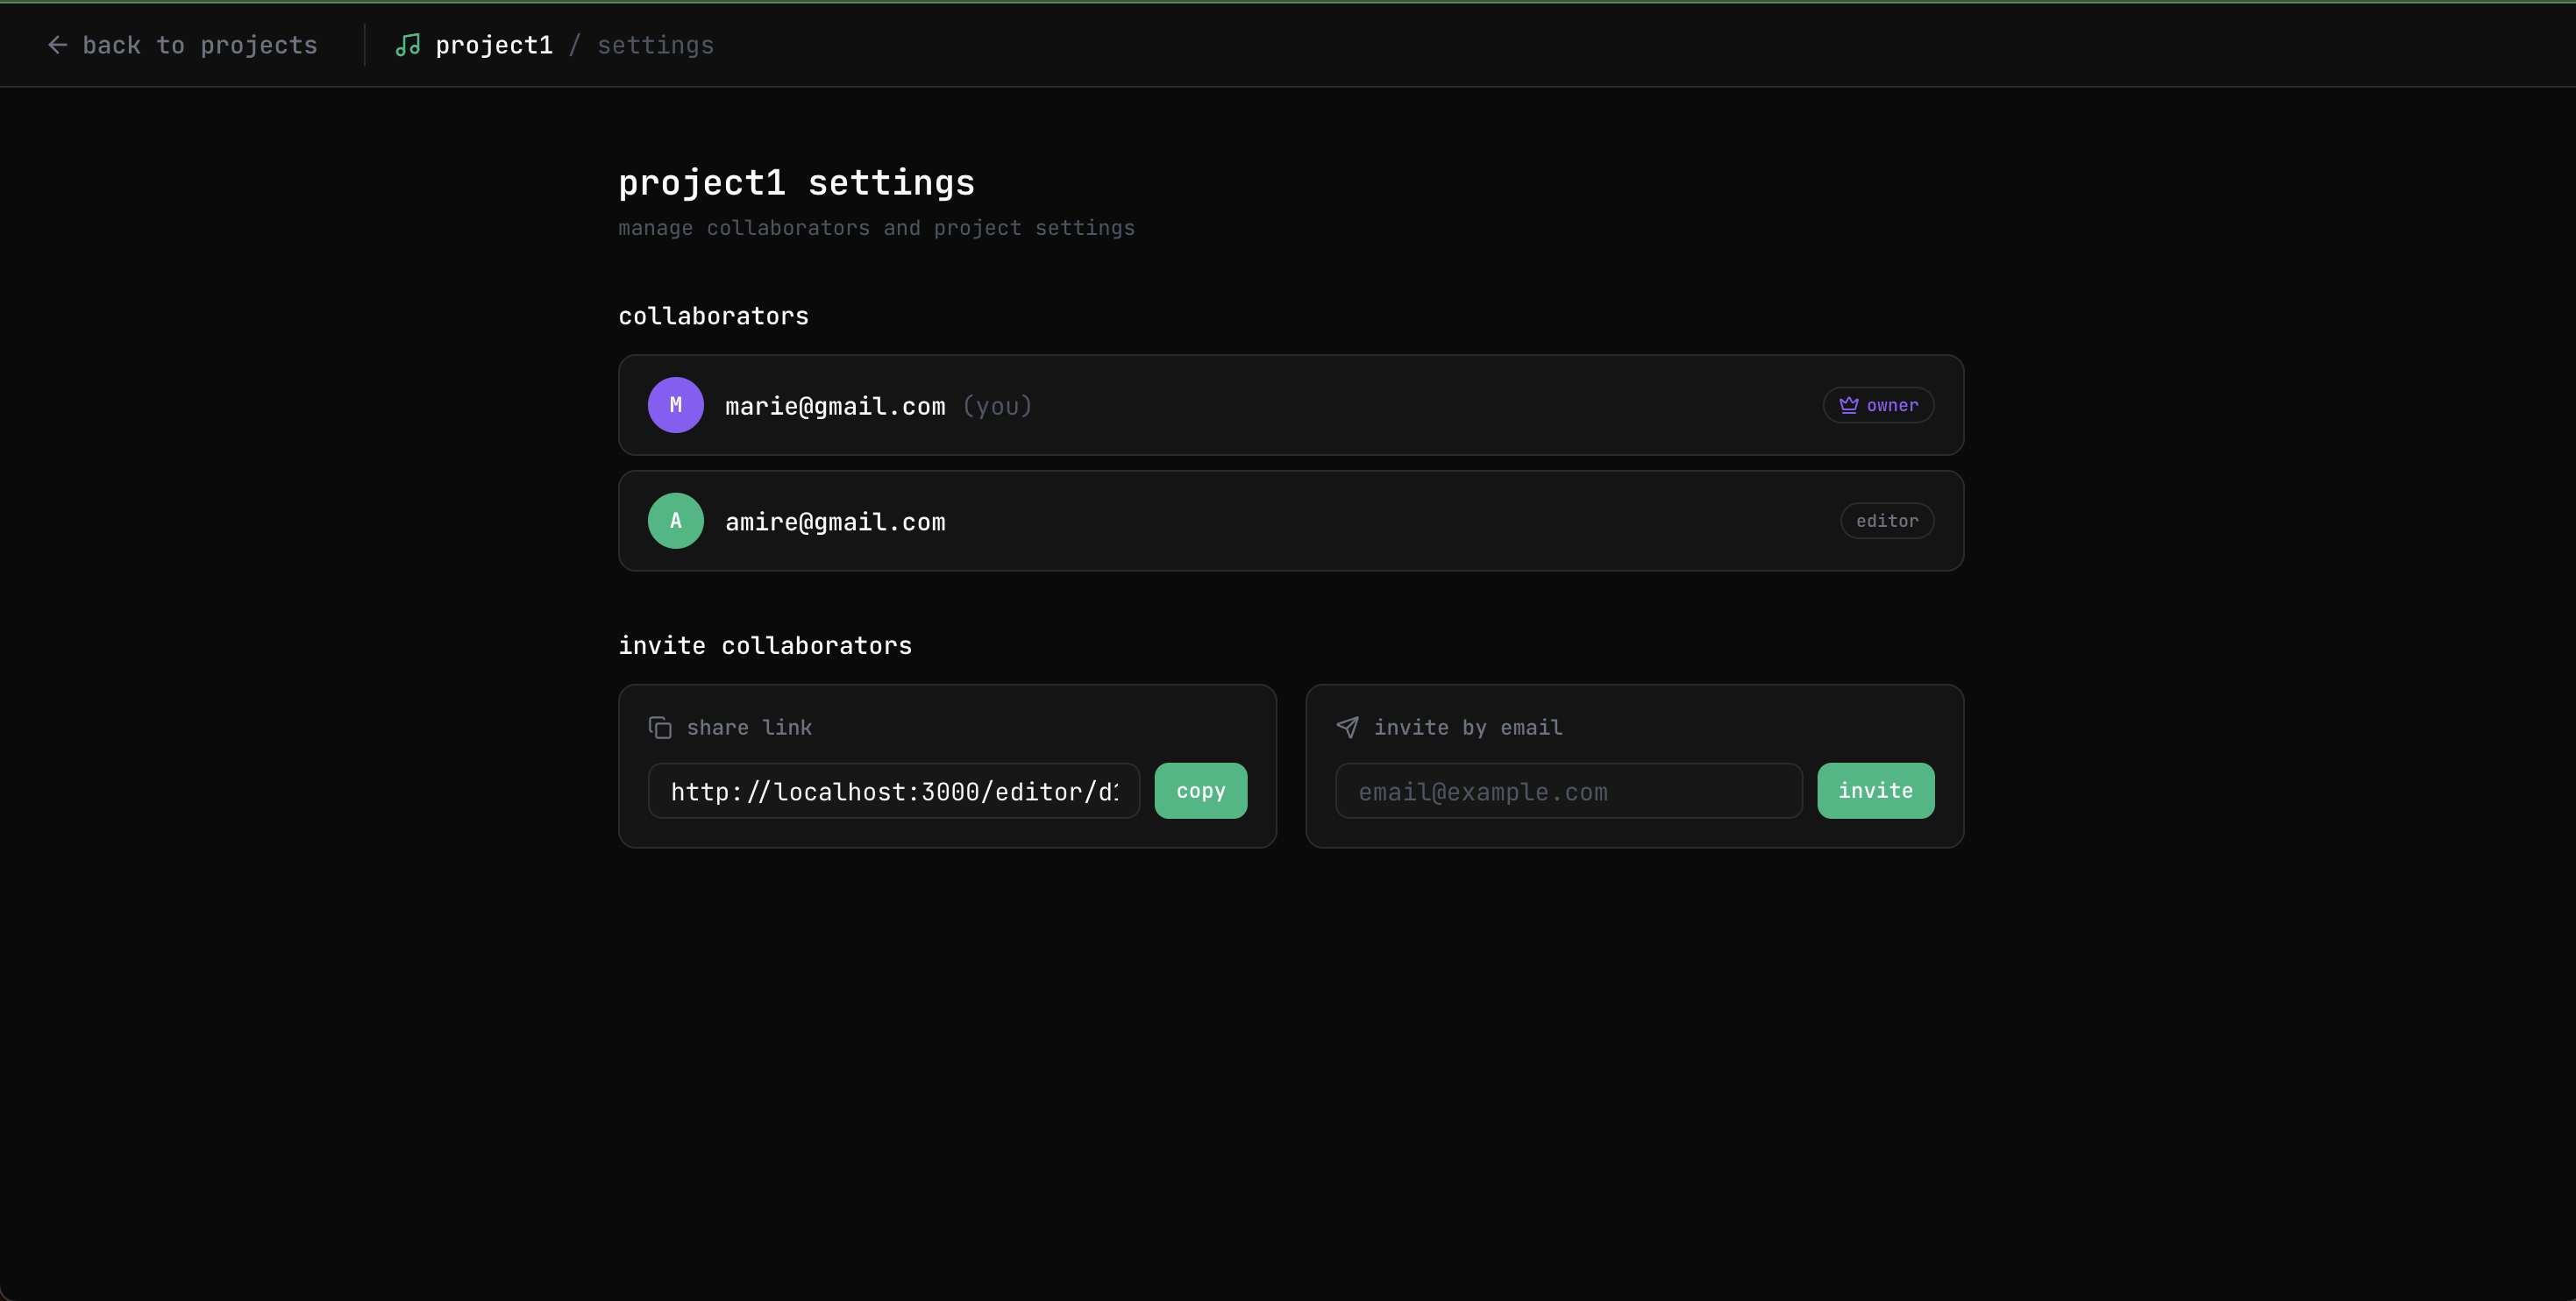The width and height of the screenshot is (2576, 1301).
Task: Click marie's purple M avatar
Action: pos(675,405)
